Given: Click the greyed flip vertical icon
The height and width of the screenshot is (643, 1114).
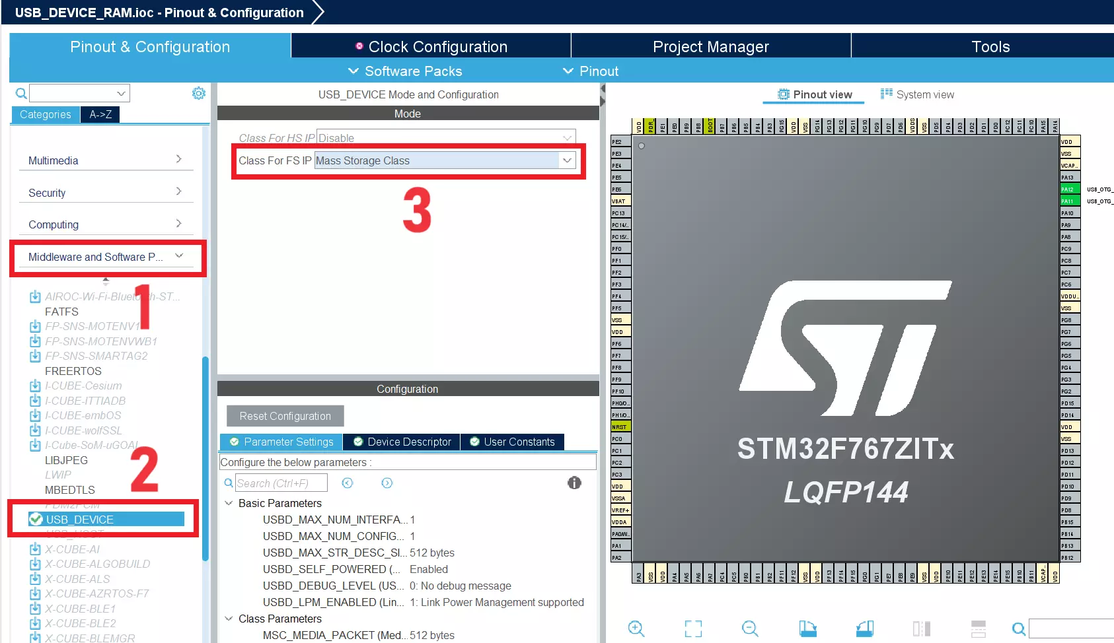Looking at the screenshot, I should [x=979, y=628].
